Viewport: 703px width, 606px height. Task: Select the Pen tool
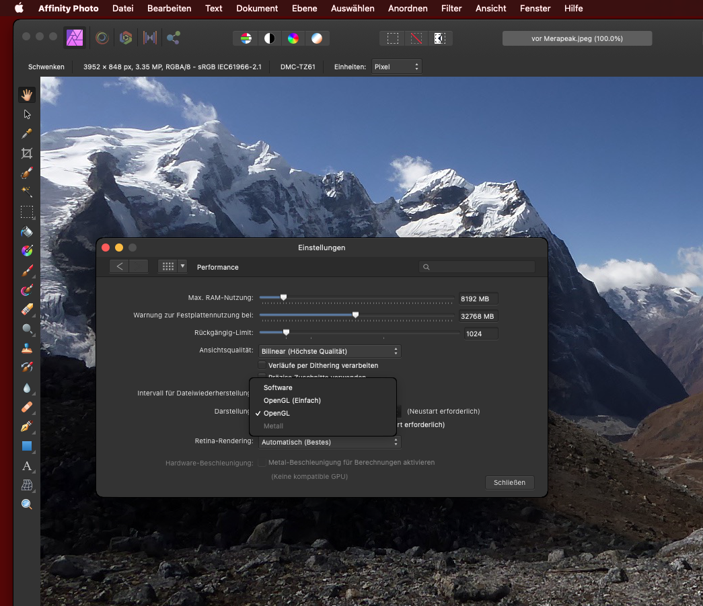click(27, 426)
